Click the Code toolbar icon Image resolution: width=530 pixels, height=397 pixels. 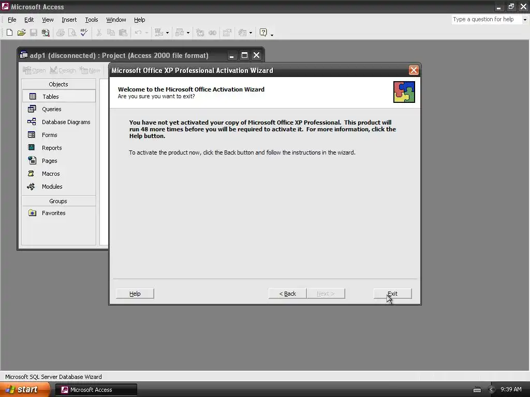coord(200,33)
